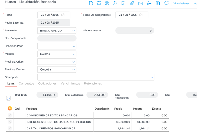This screenshot has height=137, width=197.
Task: Click the checklist icon in toolbar
Action: (x=149, y=3)
